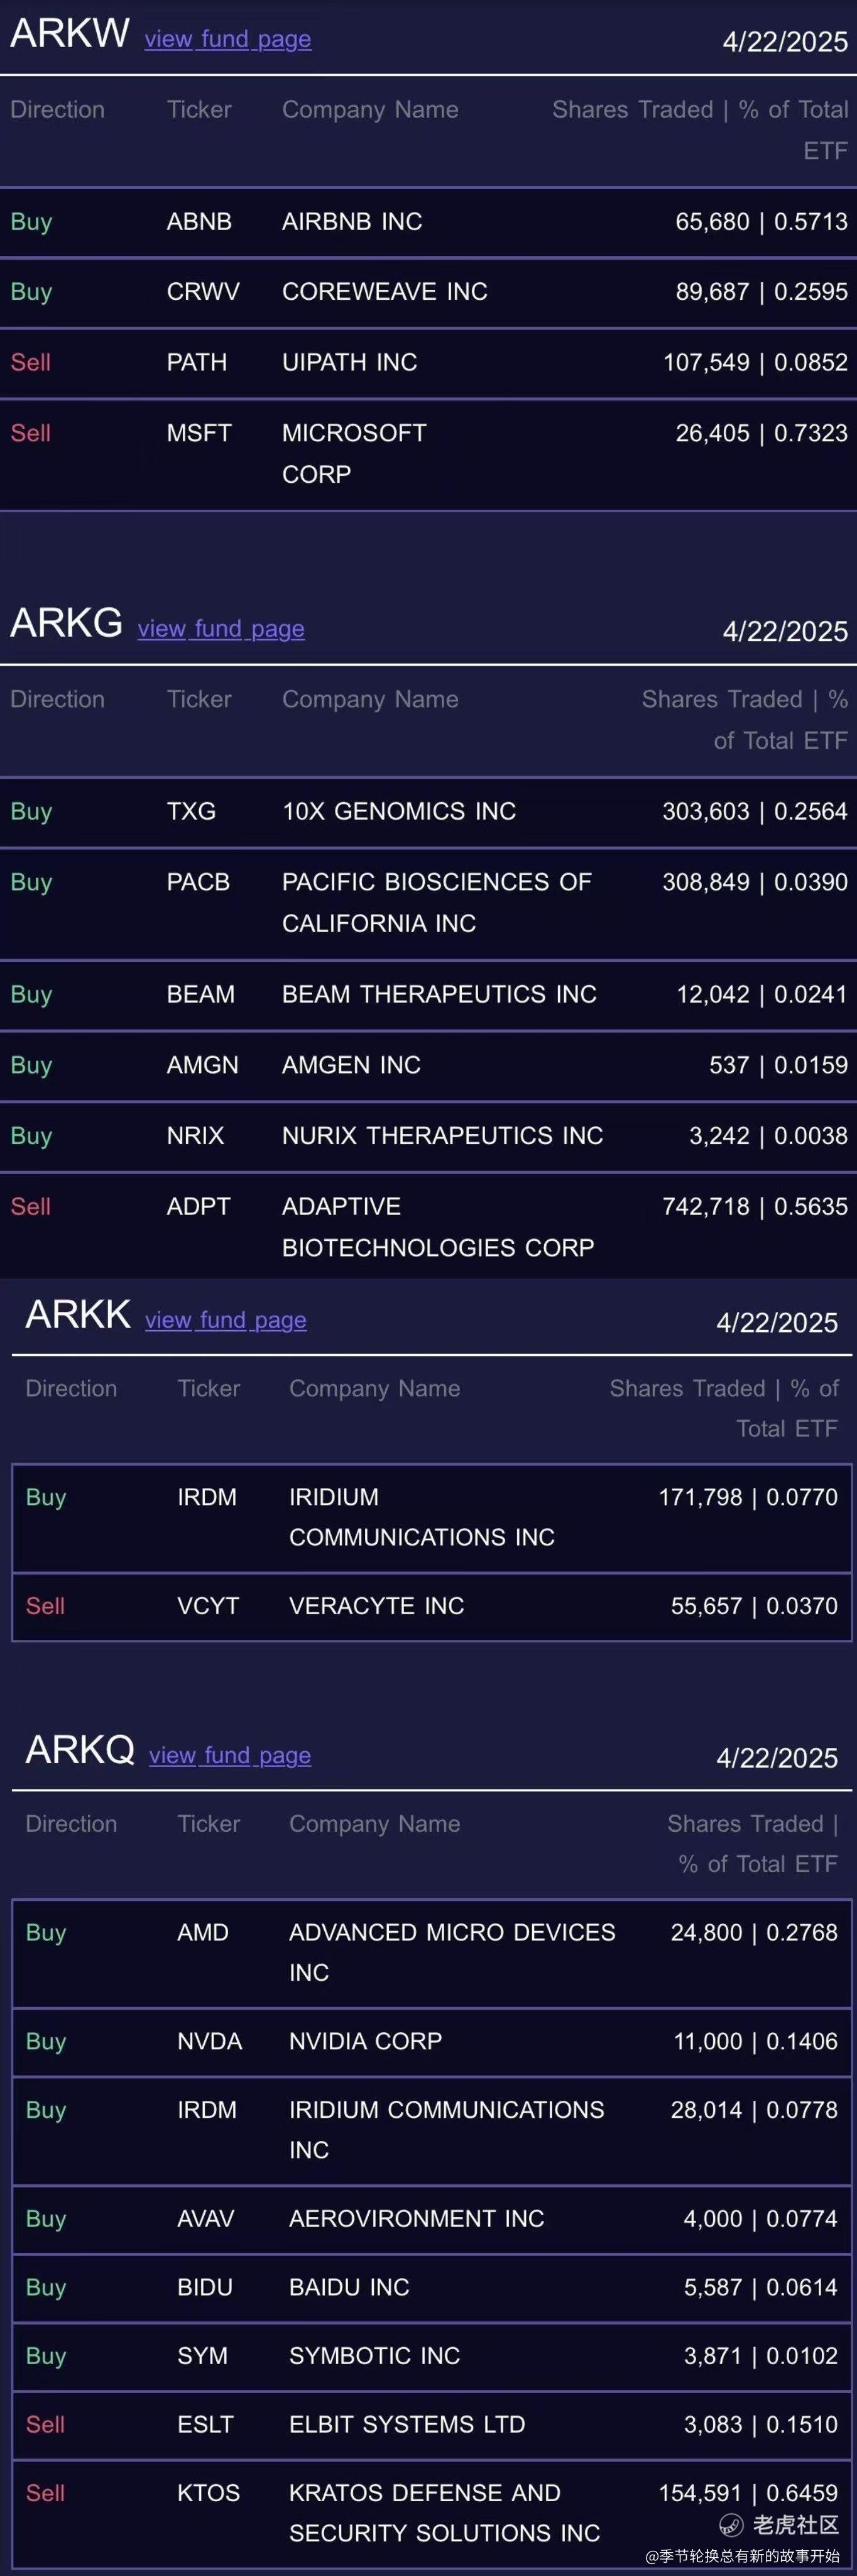Click the ARKK fund title heading
This screenshot has height=2576, width=857.
click(x=78, y=1314)
